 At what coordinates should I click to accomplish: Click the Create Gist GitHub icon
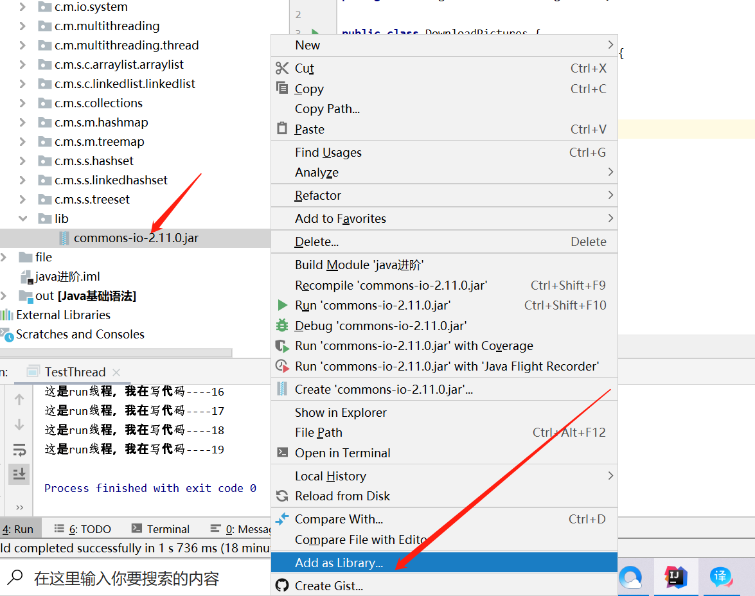click(282, 586)
